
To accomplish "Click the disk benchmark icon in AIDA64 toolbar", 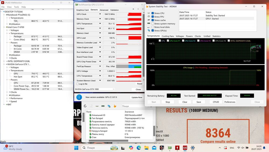I will [97, 106].
